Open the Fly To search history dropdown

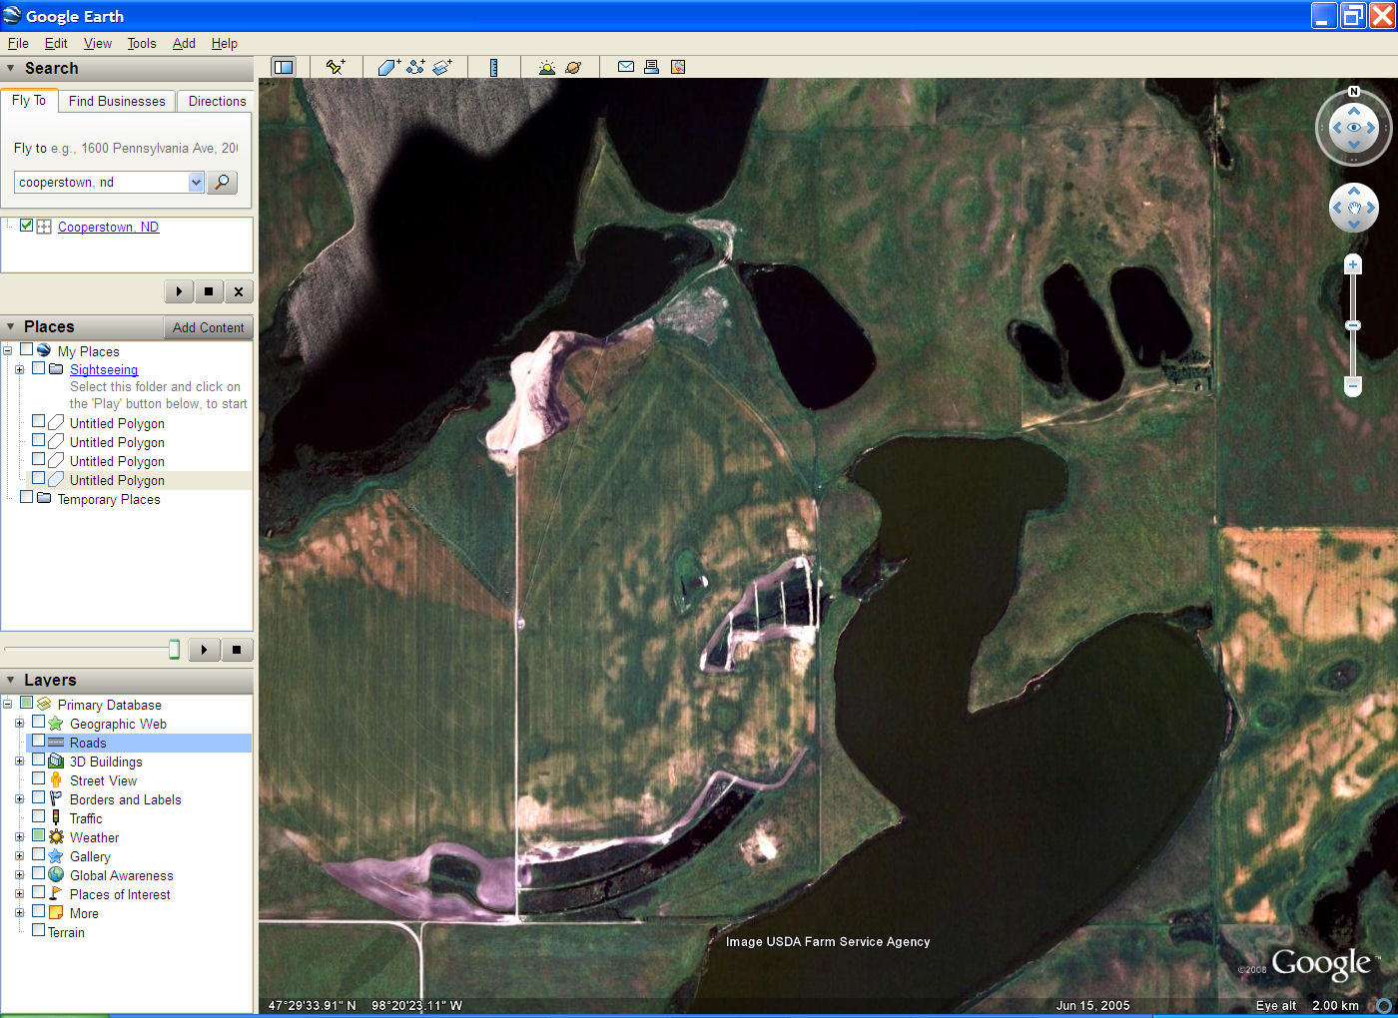coord(196,182)
